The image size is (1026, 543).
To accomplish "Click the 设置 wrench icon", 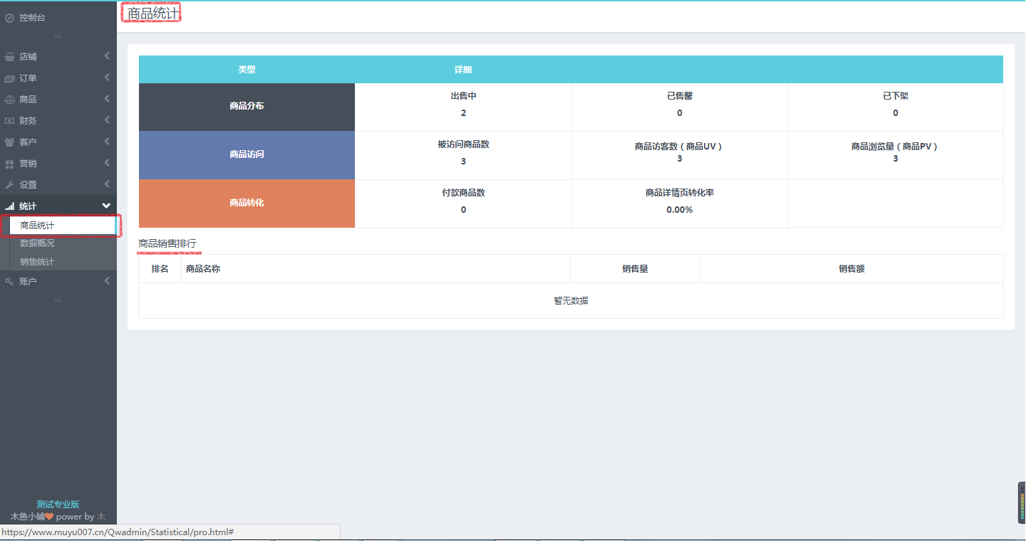I will pyautogui.click(x=10, y=185).
